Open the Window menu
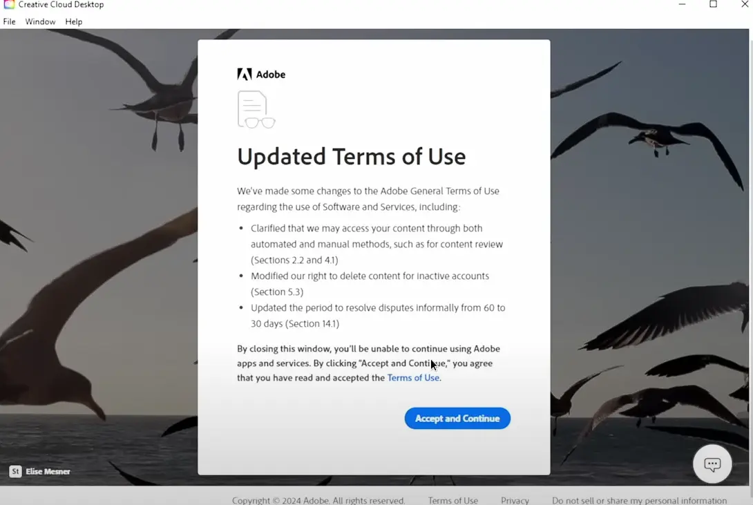 (x=40, y=21)
